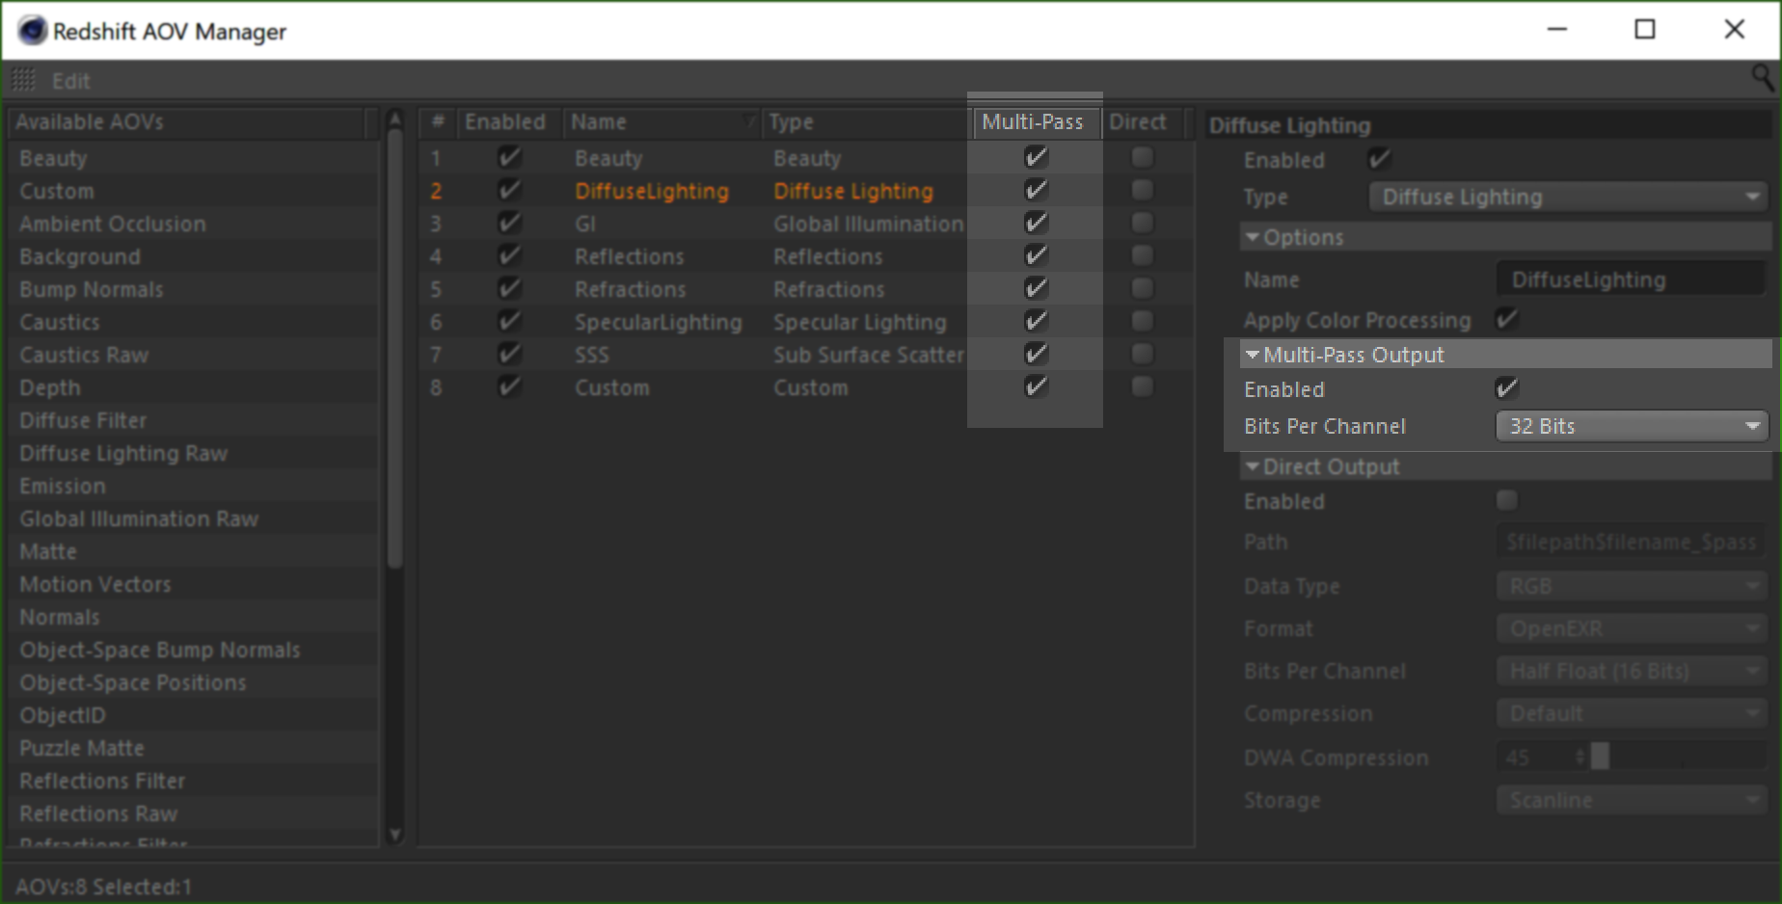This screenshot has height=904, width=1782.
Task: Sort by the Name column header
Action: pyautogui.click(x=661, y=122)
